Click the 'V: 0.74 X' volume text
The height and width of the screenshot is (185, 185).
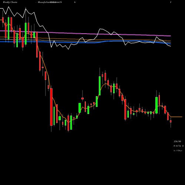pos(179,146)
